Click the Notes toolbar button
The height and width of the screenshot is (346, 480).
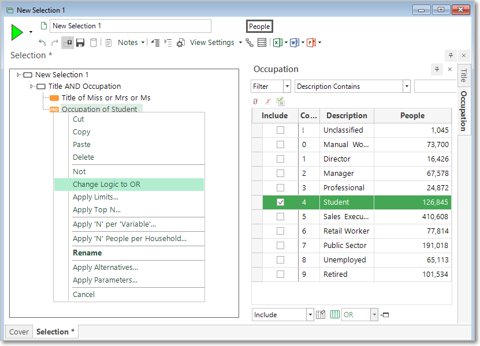[128, 43]
